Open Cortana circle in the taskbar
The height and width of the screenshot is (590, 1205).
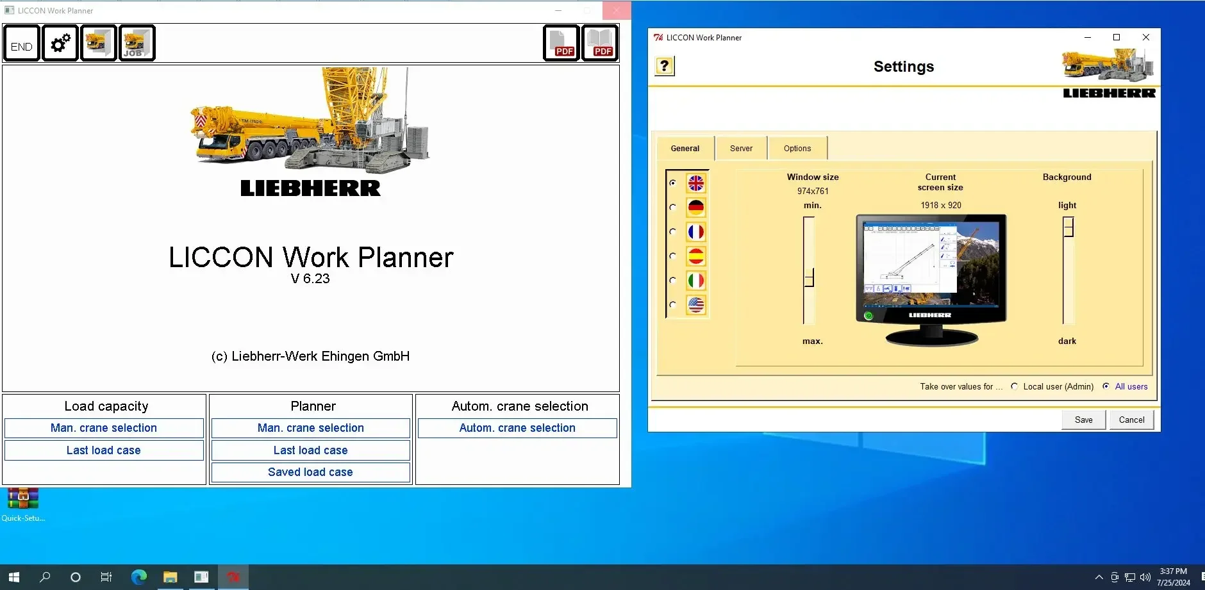tap(76, 577)
